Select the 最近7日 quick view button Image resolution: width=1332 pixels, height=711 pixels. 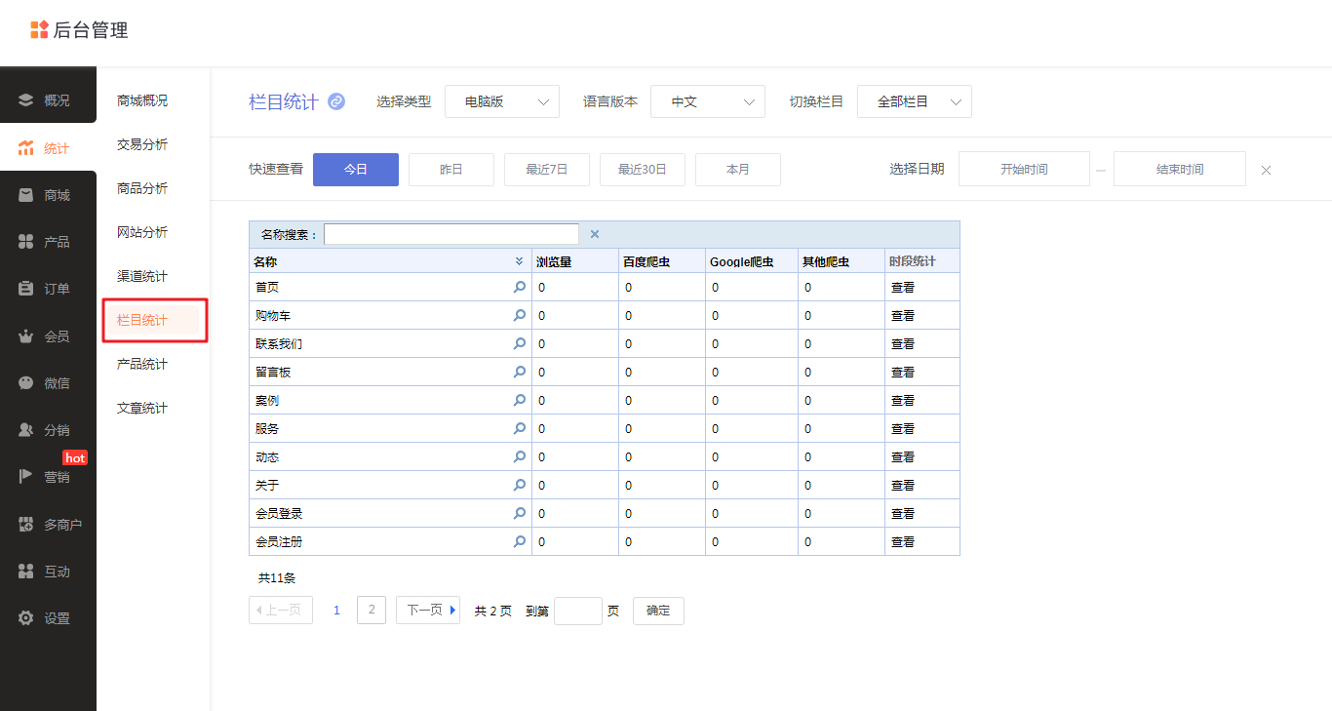point(547,170)
